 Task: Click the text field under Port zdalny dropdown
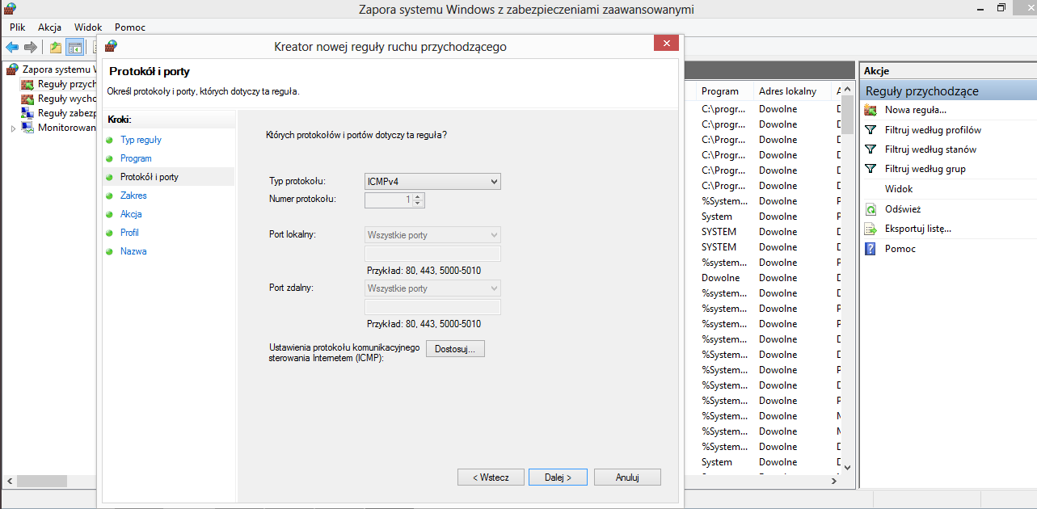click(x=432, y=307)
